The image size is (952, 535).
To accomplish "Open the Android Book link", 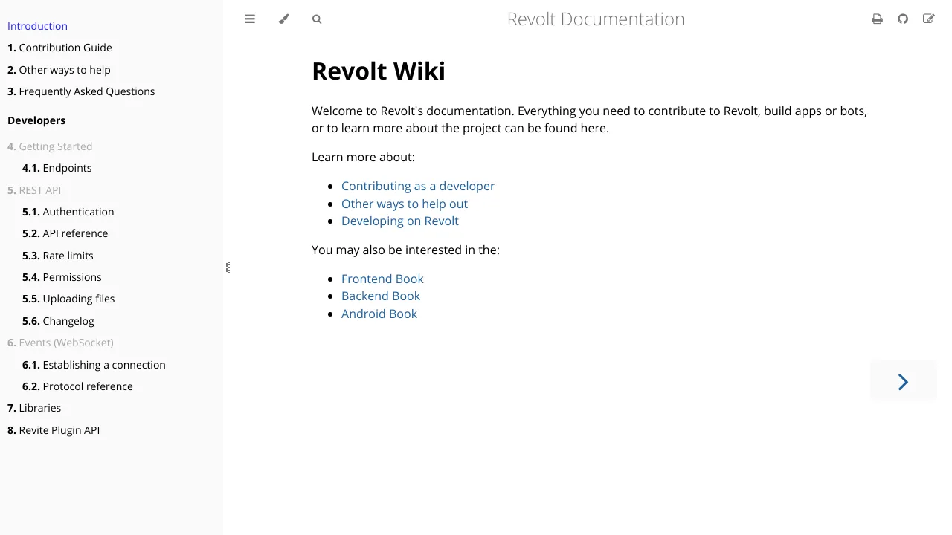I will [379, 314].
